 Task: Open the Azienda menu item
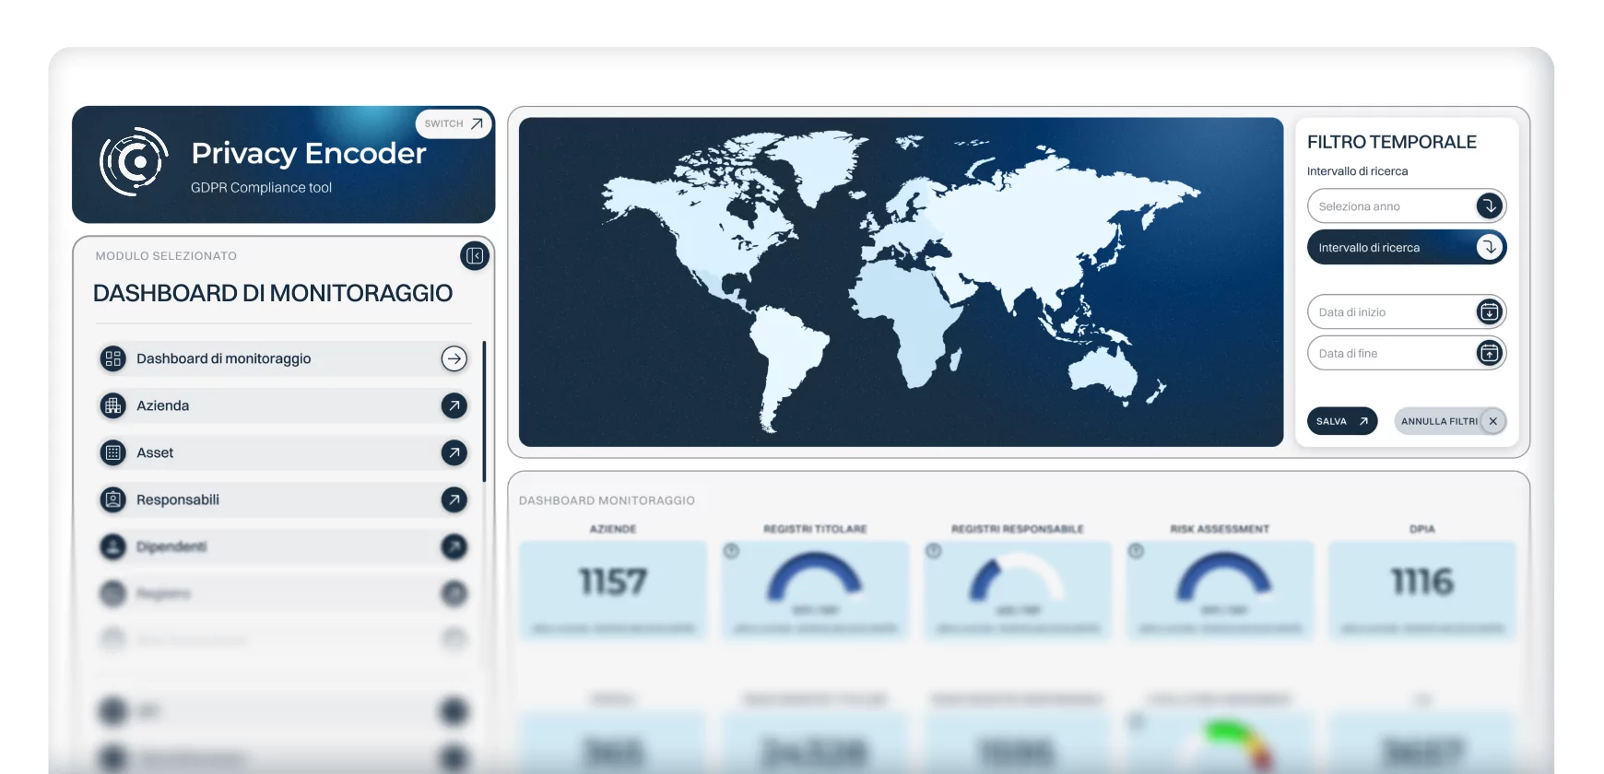[284, 405]
